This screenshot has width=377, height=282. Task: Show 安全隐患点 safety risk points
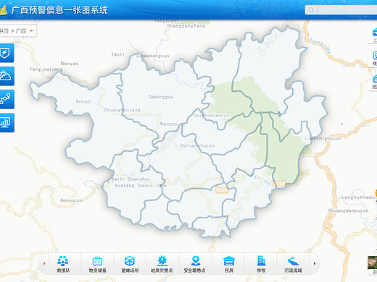[195, 264]
